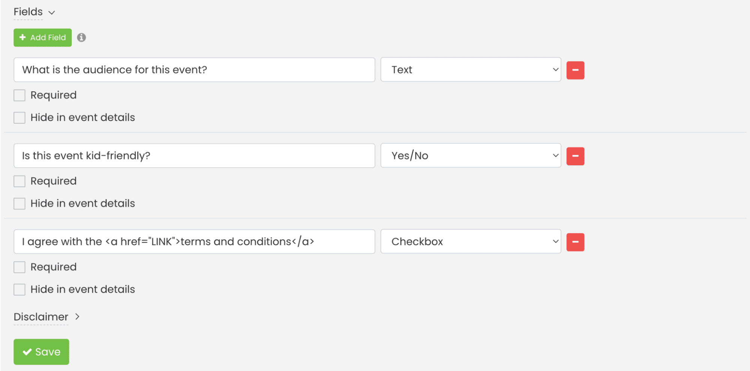Click the audience question text input
Viewport: 750px width, 371px height.
(x=194, y=70)
